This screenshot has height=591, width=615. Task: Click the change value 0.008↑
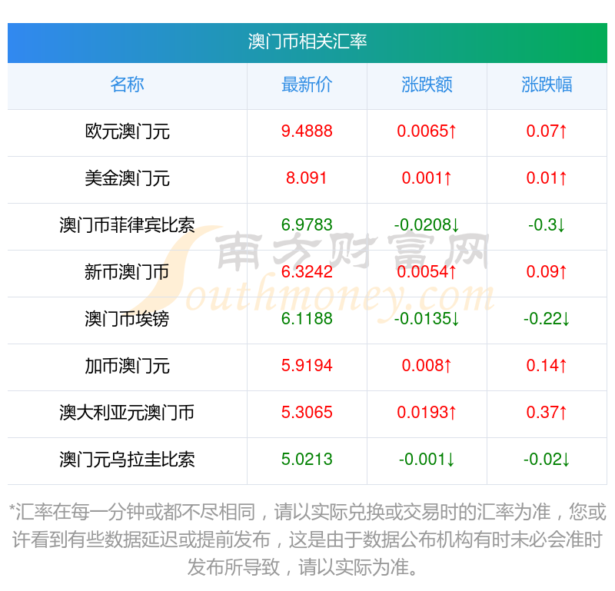tap(427, 366)
